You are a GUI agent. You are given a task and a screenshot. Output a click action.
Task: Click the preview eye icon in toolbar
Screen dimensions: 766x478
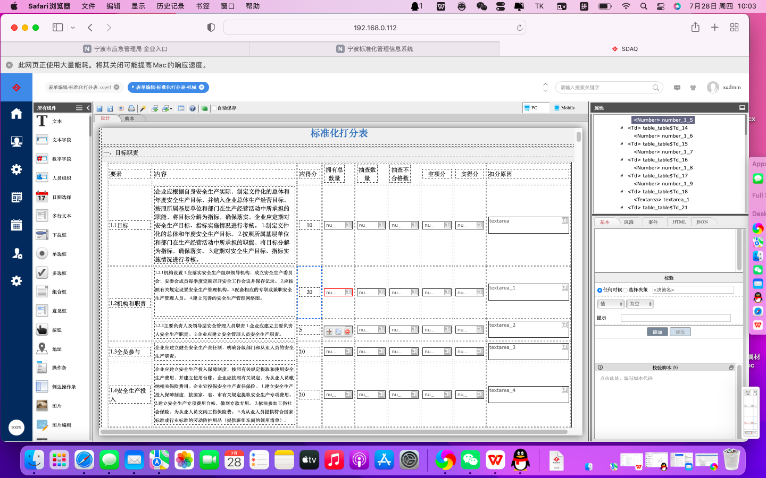coord(121,108)
